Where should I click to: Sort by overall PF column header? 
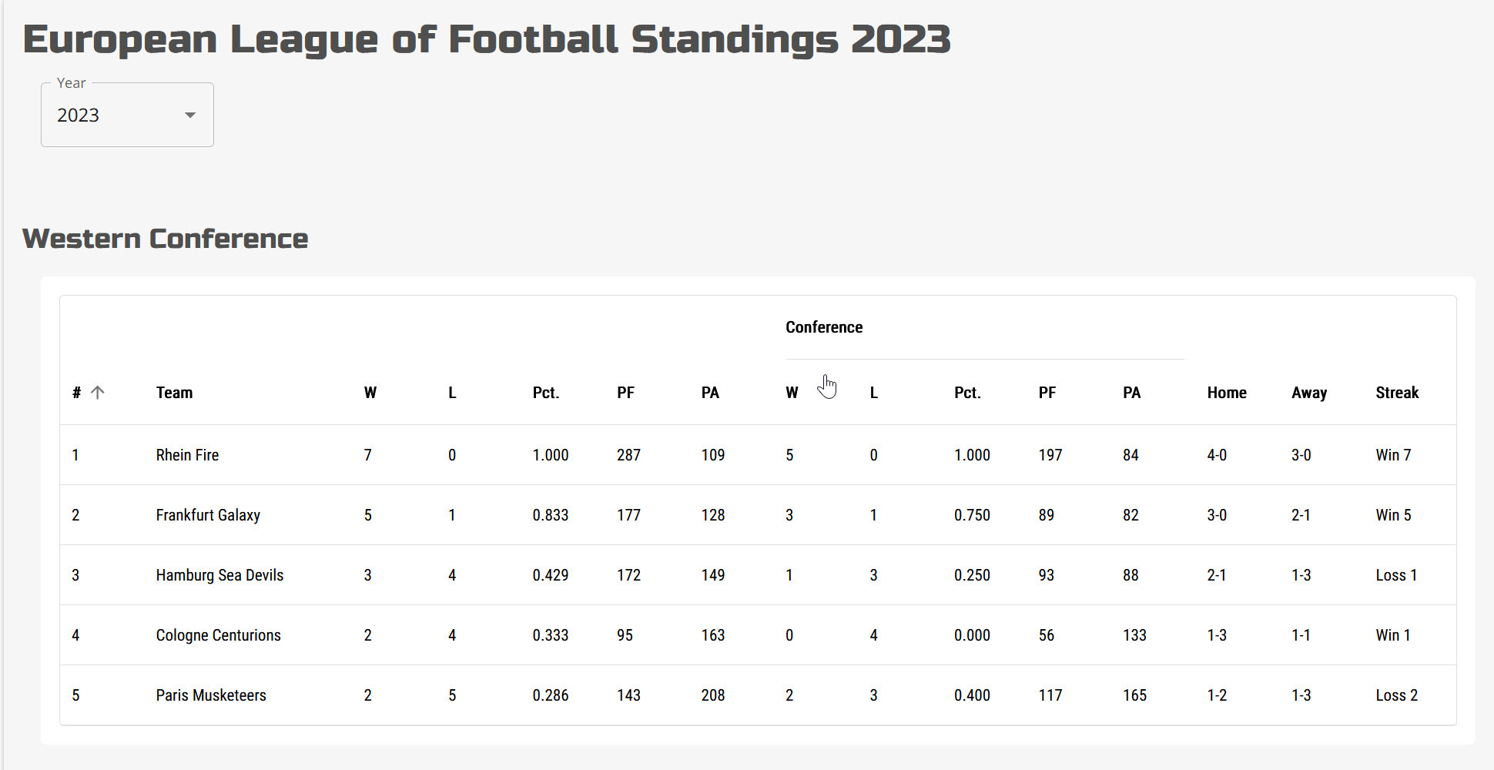625,393
